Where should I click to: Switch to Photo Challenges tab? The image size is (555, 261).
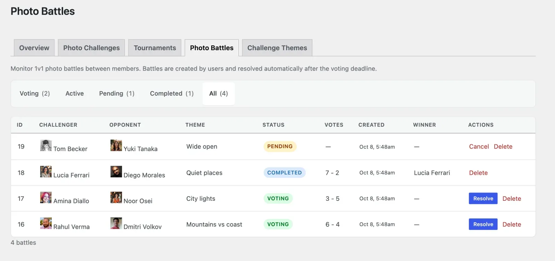(x=91, y=48)
